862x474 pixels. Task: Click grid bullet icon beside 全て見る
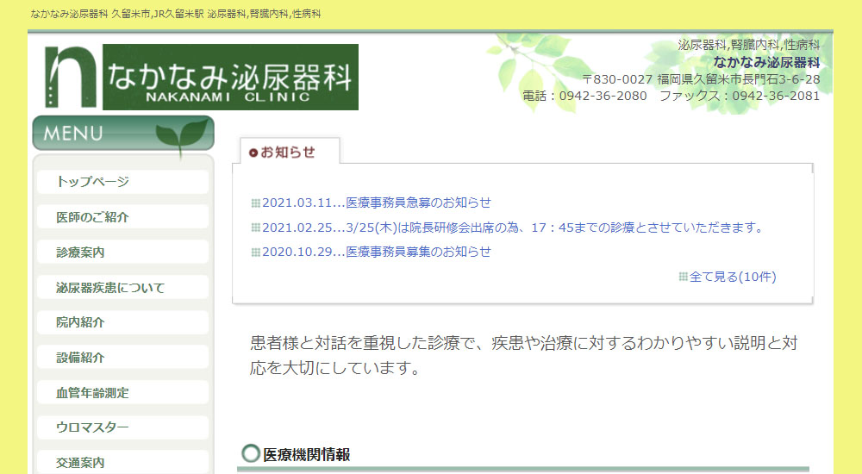[x=684, y=277]
